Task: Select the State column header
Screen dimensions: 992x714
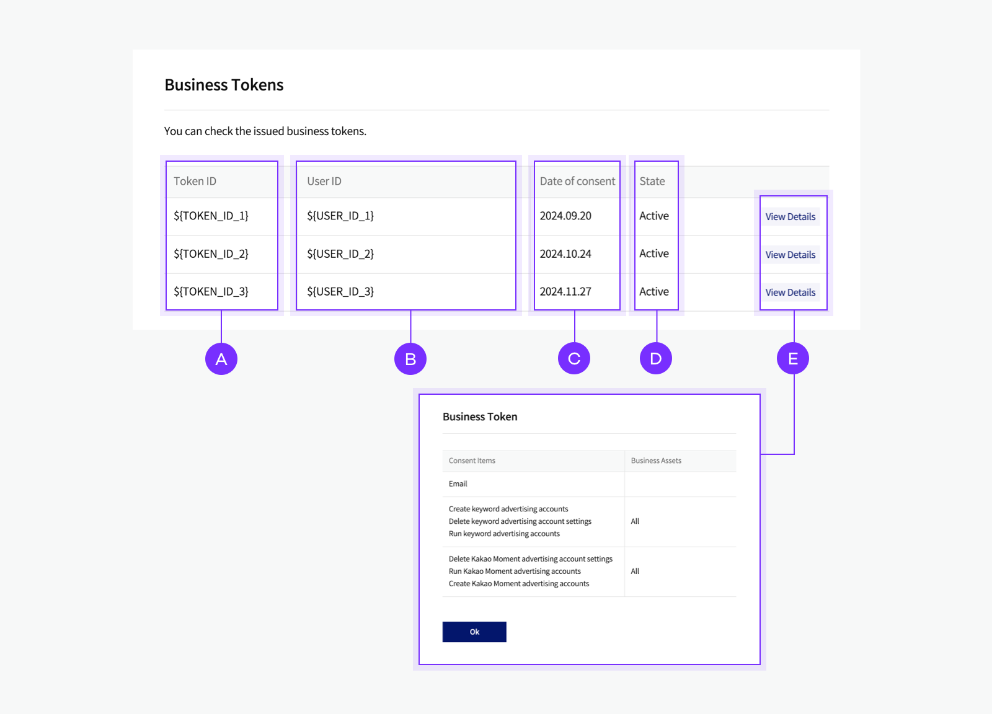Action: [x=652, y=181]
